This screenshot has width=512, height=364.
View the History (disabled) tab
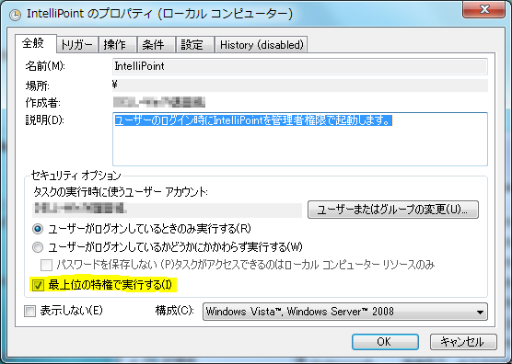262,45
